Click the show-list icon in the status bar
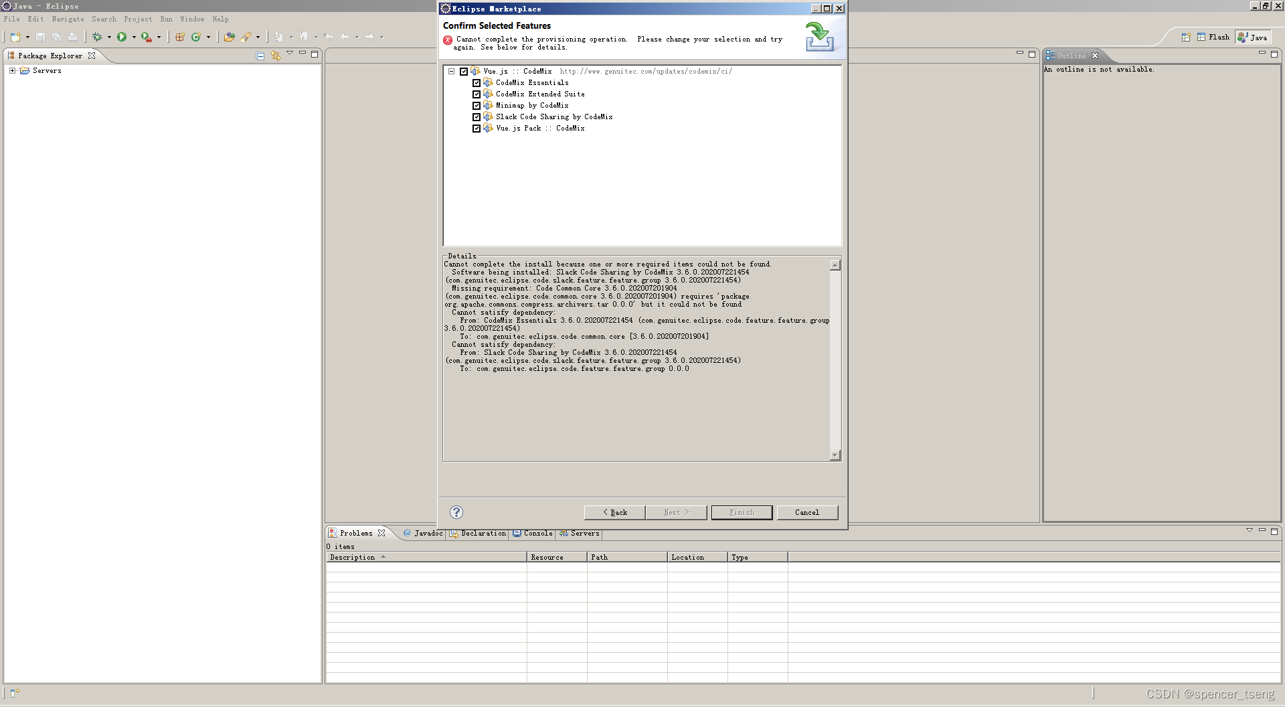The image size is (1285, 707). (15, 693)
